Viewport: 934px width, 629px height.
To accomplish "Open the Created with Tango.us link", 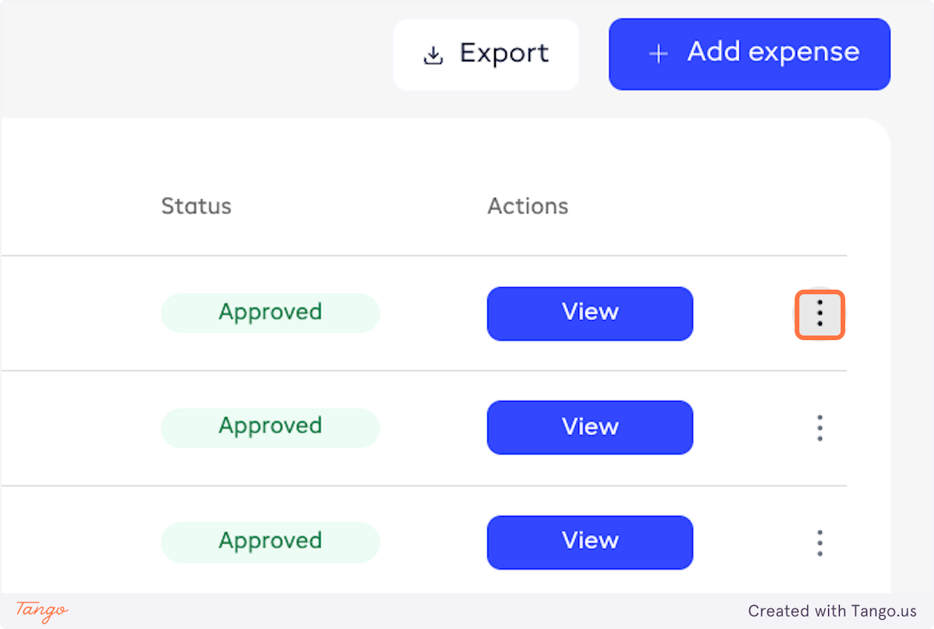I will pyautogui.click(x=832, y=611).
